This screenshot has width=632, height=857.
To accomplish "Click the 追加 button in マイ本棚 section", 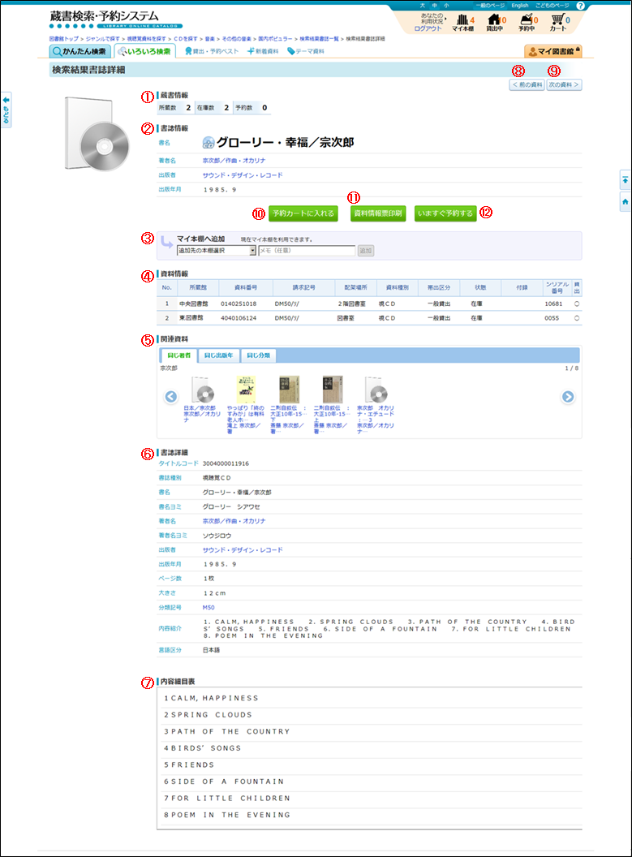I will coord(365,250).
